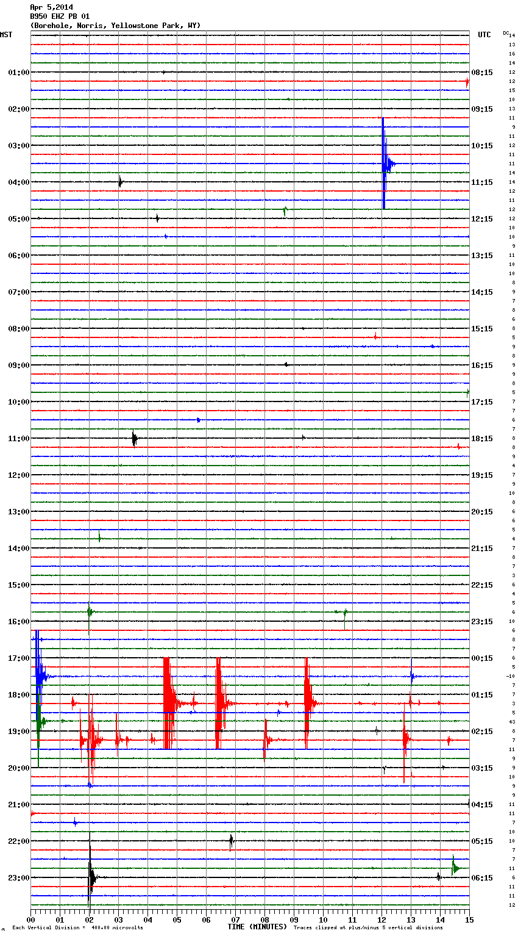
Task: Click the "08:15" UTC time label
Action: point(482,73)
